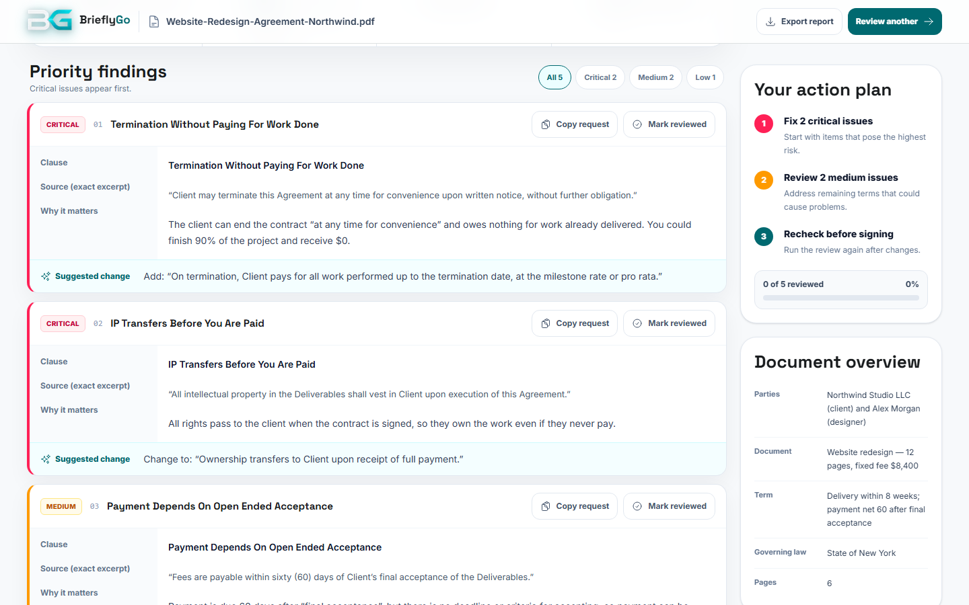The image size is (969, 605).
Task: Click the MEDIUM badge on finding 03
Action: (61, 506)
